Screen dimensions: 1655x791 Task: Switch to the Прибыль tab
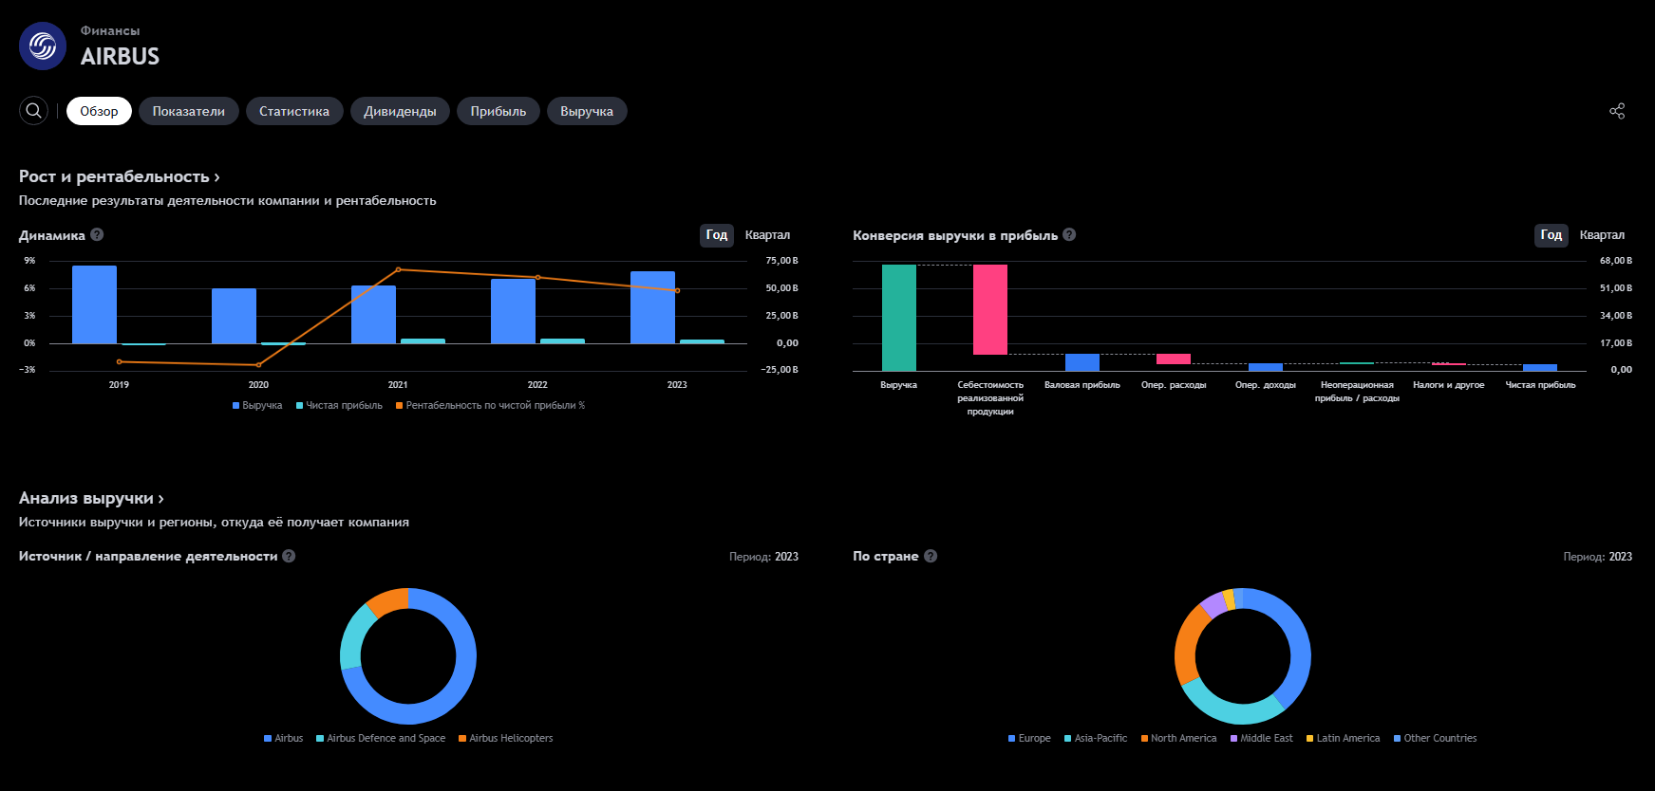pos(498,111)
